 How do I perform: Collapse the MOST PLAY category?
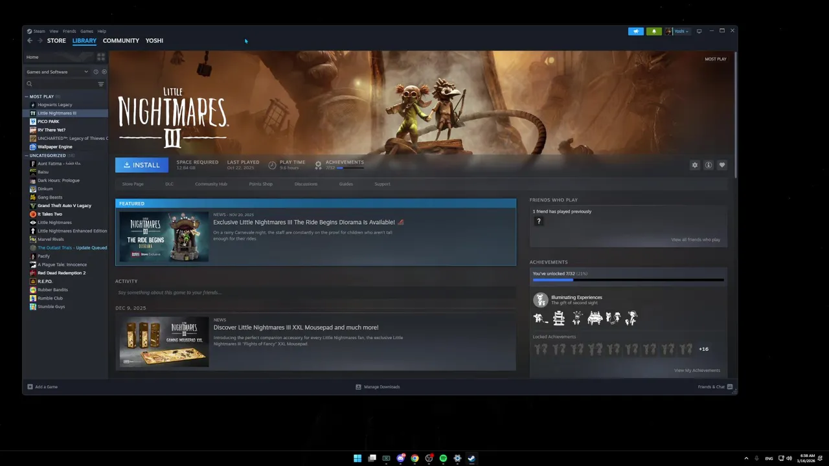[x=27, y=96]
